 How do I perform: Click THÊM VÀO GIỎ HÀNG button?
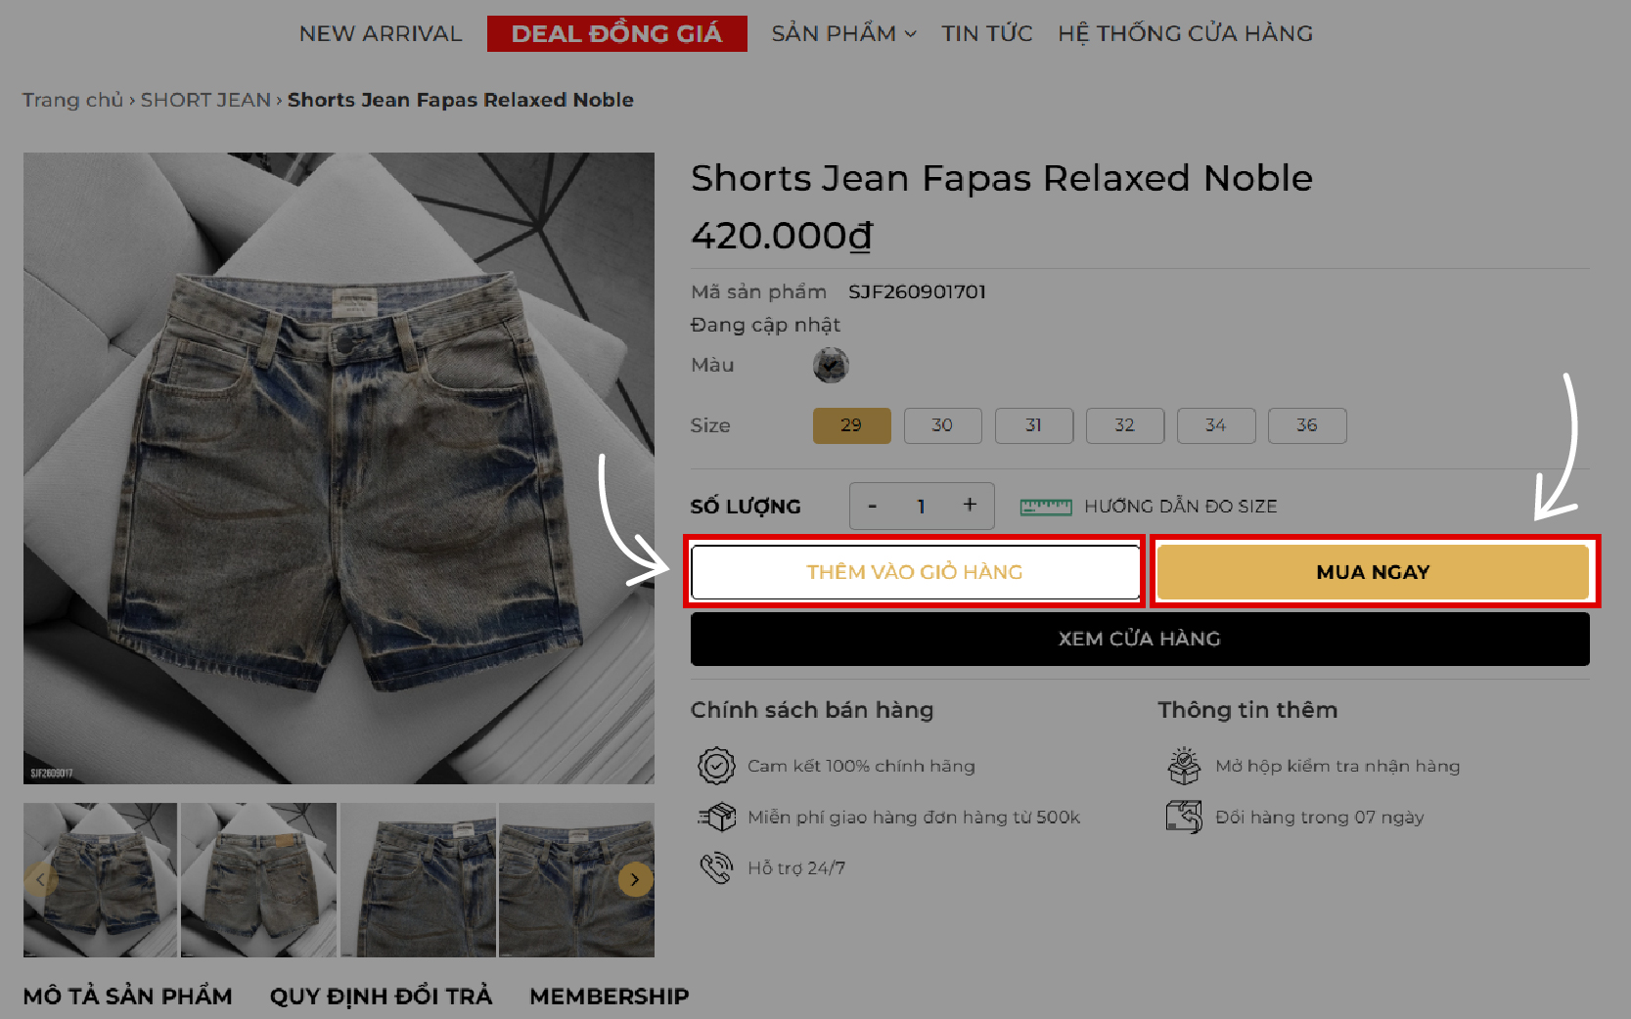[x=915, y=572]
